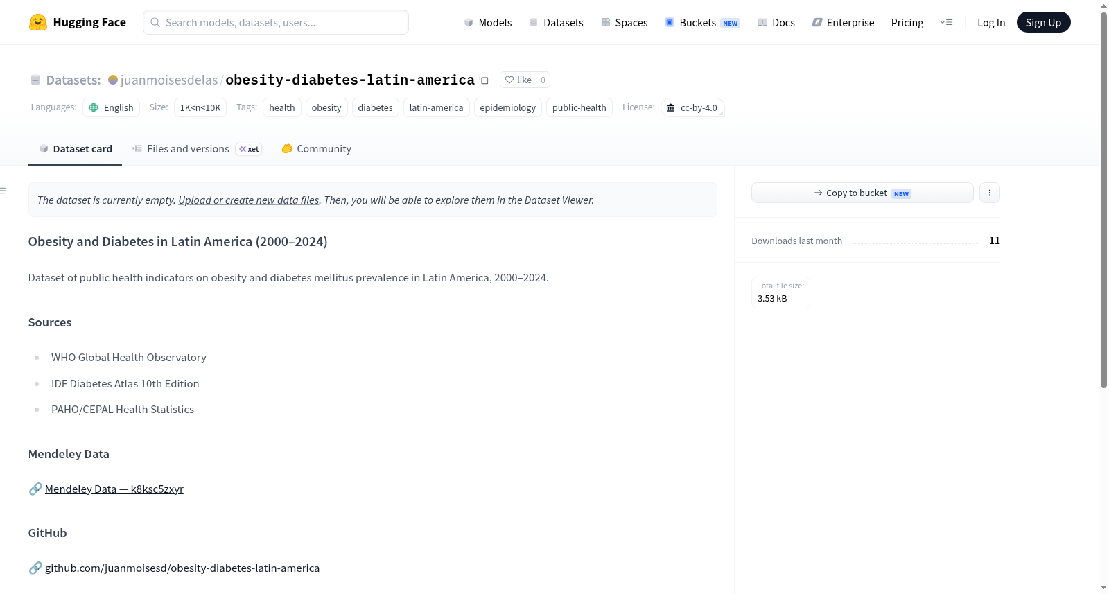Open the github.com/juanmoisesd repository link
Screen dimensions: 1109x594
(x=182, y=568)
